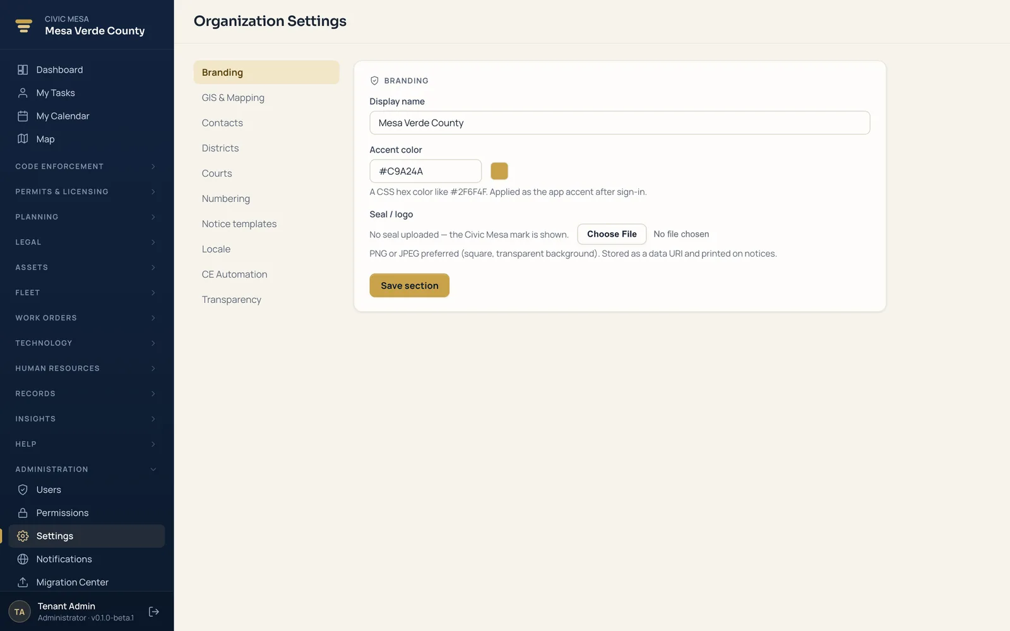Focus the Accent color hex input
The height and width of the screenshot is (631, 1010).
pos(425,171)
